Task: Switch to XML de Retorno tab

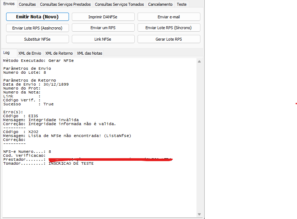Action: pyautogui.click(x=59, y=53)
